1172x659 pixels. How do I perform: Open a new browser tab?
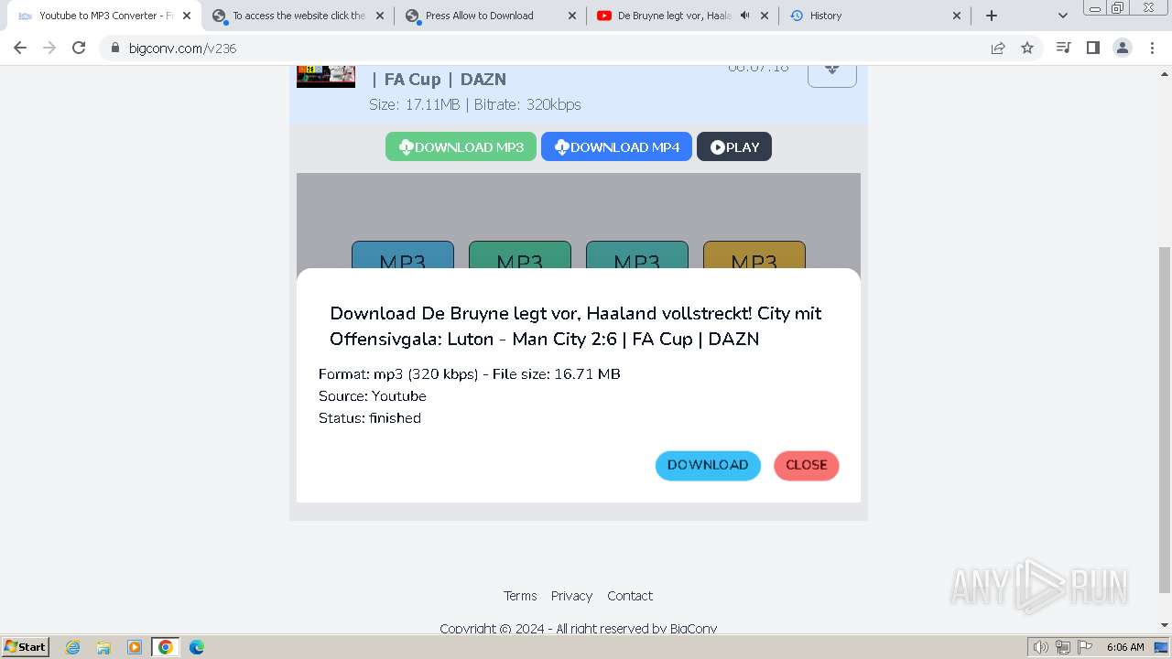tap(992, 16)
